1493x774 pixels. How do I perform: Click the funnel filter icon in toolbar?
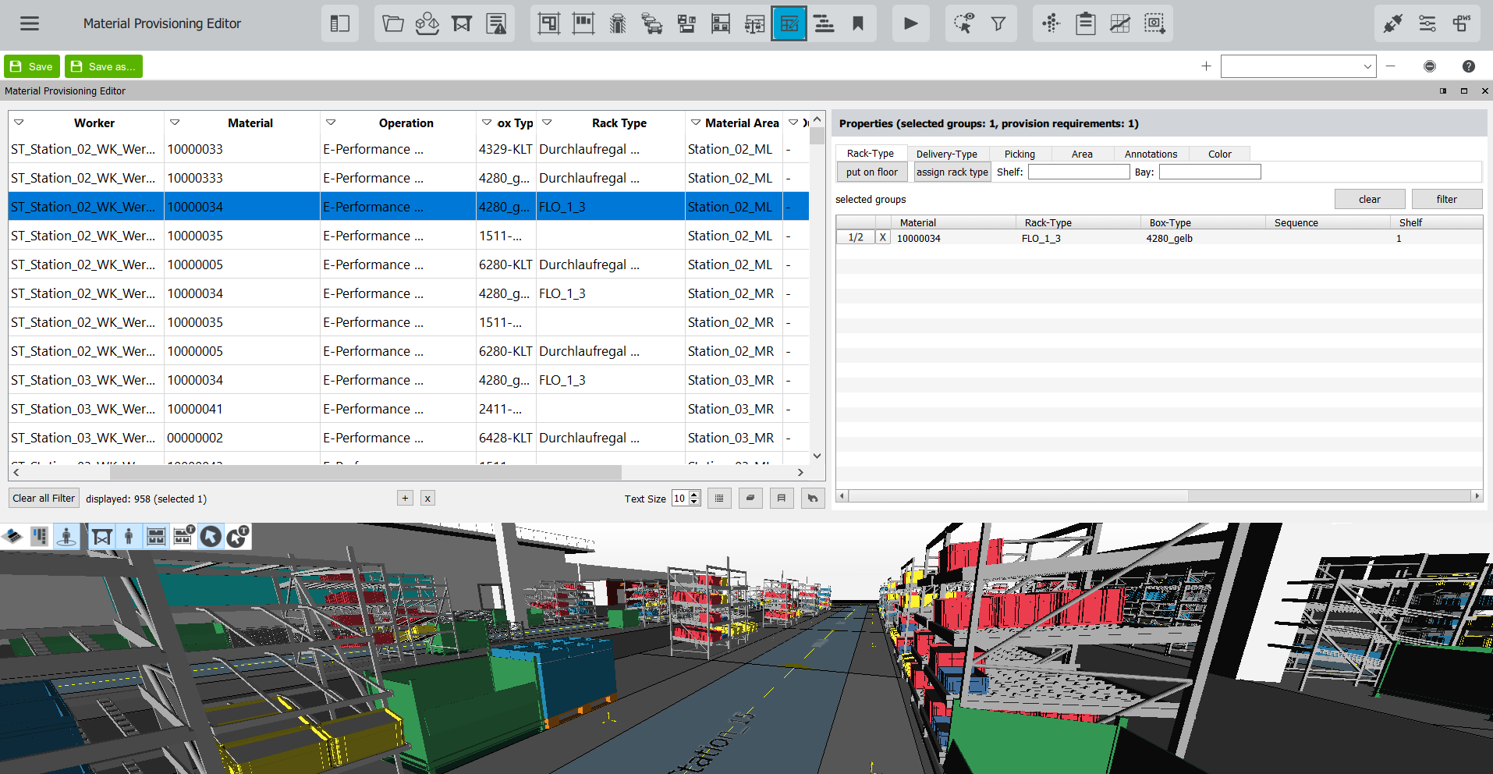[998, 23]
